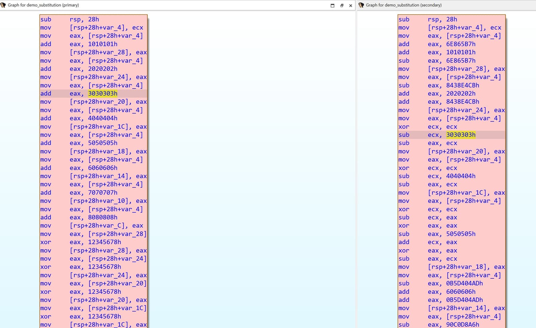
Task: Select first 6E865B7h add operand in the secondary graph
Action: coord(461,44)
